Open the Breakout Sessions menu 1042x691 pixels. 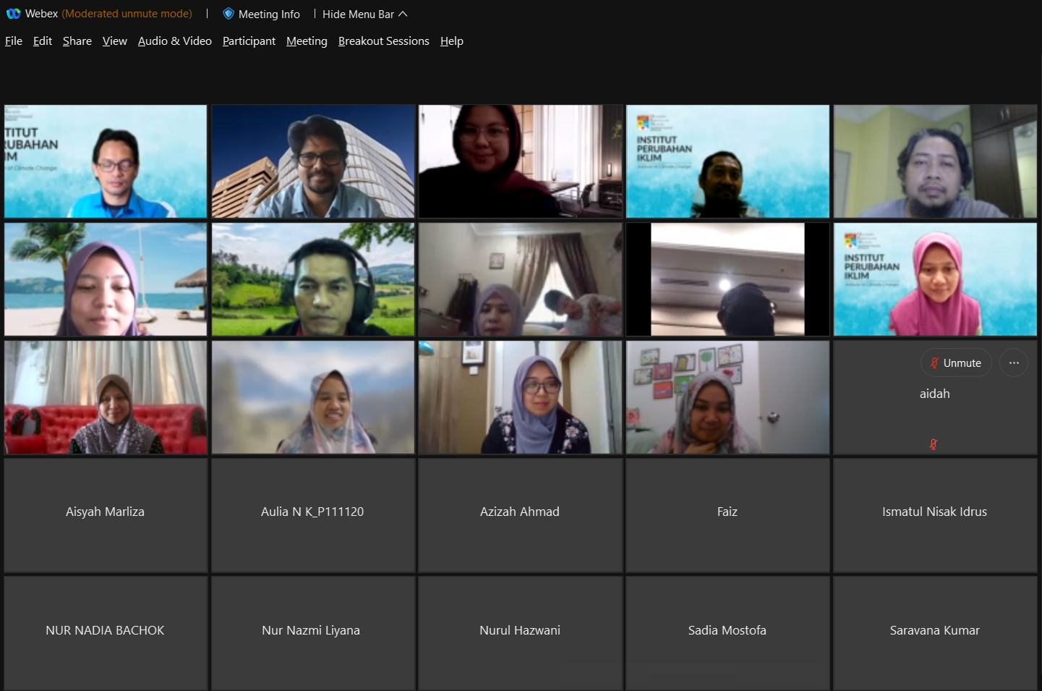tap(383, 41)
